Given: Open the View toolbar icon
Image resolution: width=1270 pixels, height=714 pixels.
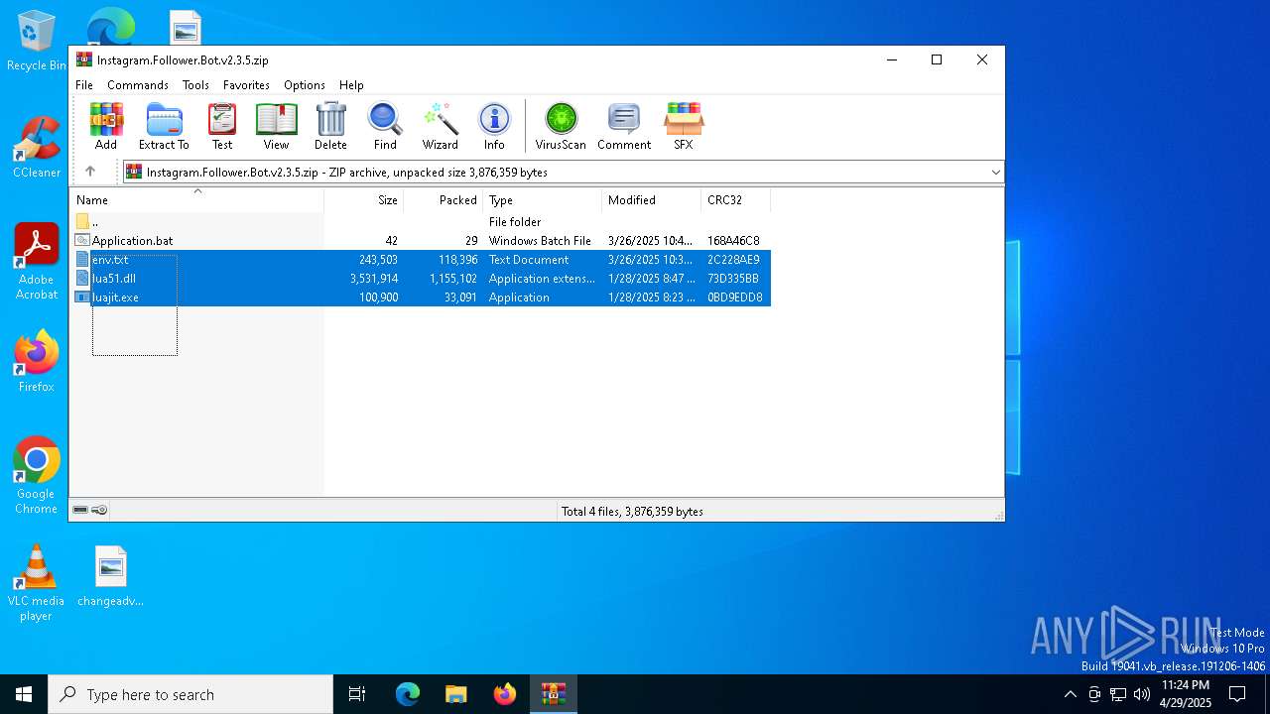Looking at the screenshot, I should (x=276, y=126).
